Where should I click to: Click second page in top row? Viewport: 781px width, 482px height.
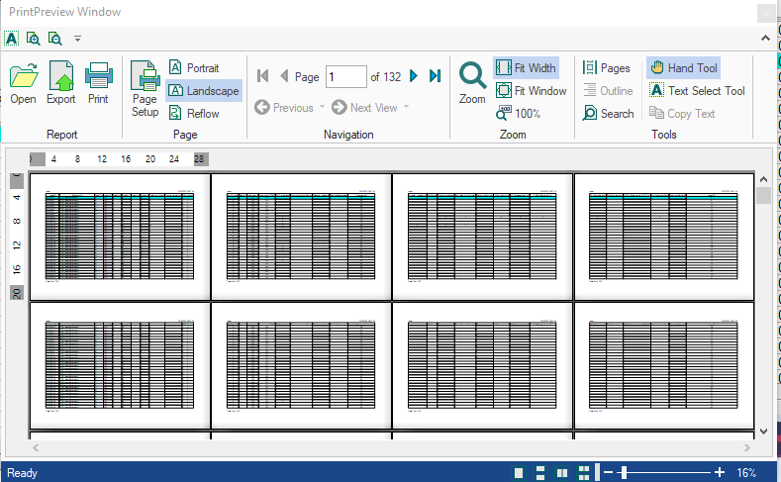[301, 237]
